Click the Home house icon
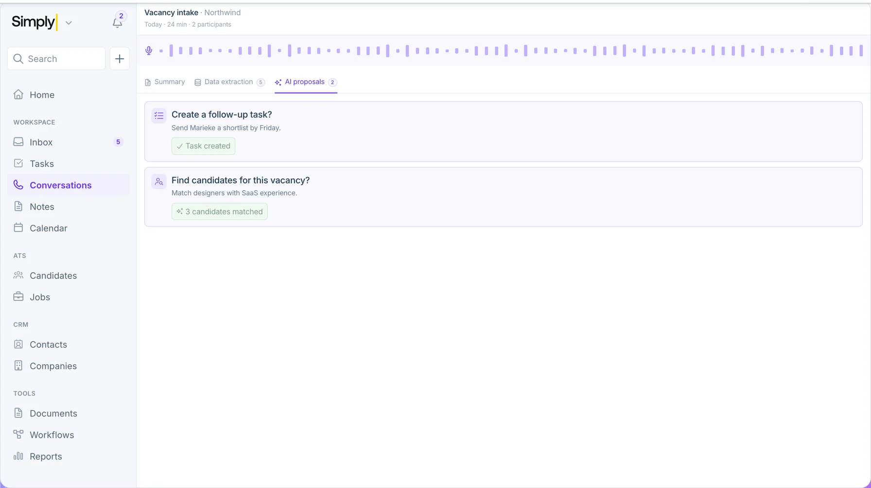This screenshot has height=488, width=871. [18, 94]
